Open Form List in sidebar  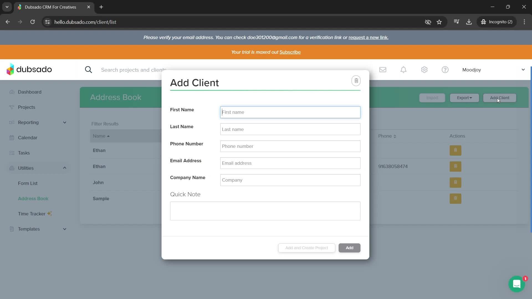point(28,183)
